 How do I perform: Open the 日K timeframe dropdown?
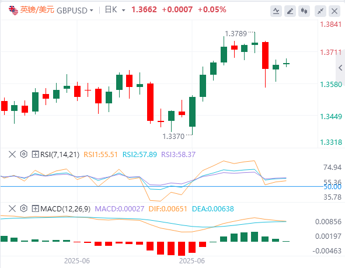115,10
